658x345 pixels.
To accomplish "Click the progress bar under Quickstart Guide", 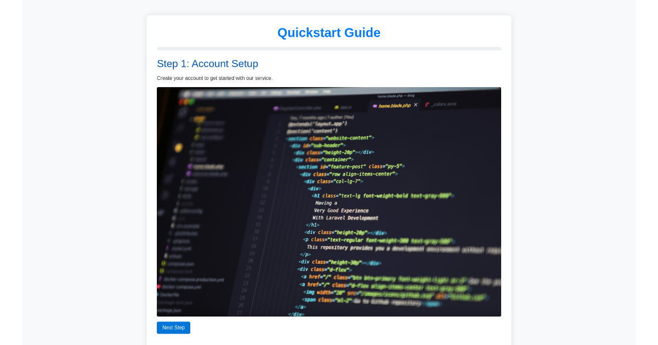I will 329,48.
